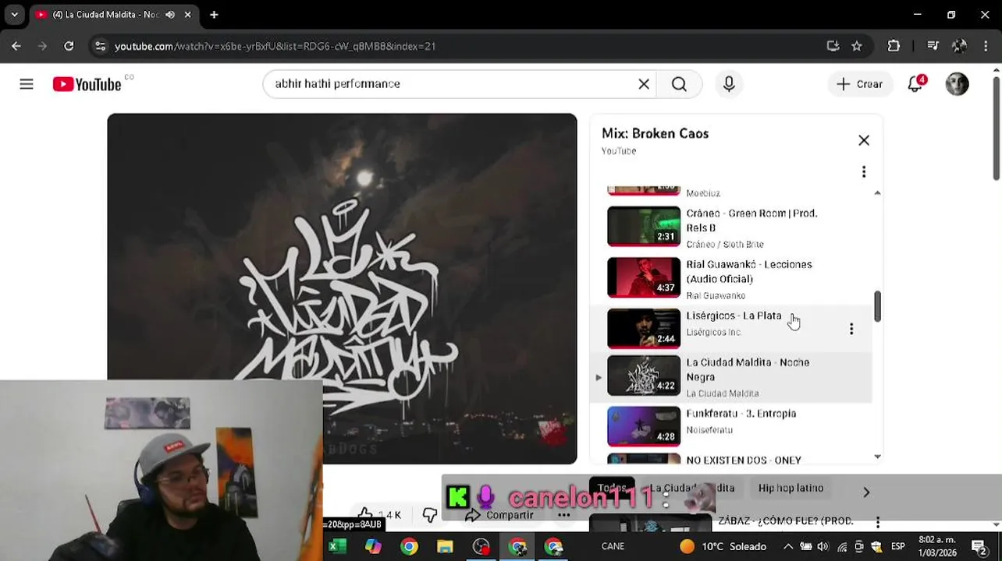Image resolution: width=1002 pixels, height=561 pixels.
Task: Go back in the browser
Action: (x=16, y=46)
